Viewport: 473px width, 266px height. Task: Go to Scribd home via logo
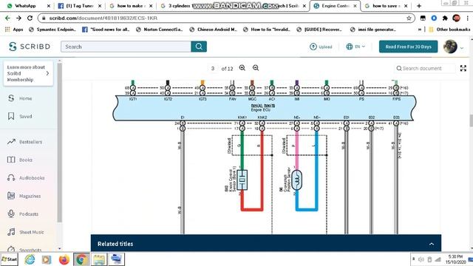click(30, 47)
